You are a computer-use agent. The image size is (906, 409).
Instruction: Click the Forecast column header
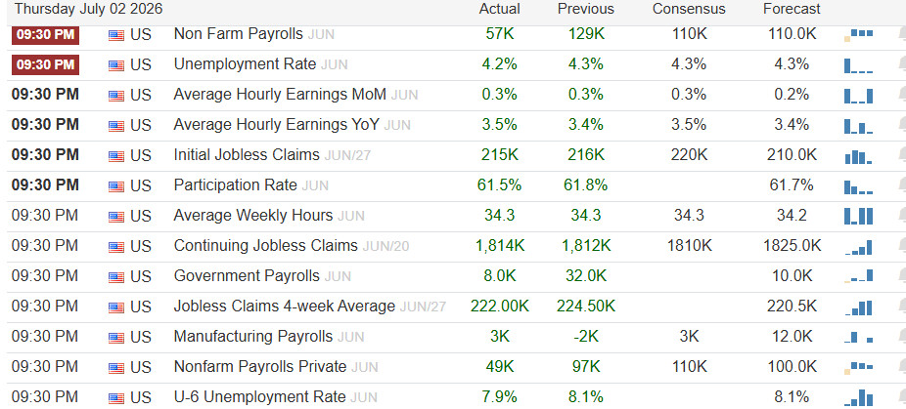[792, 9]
